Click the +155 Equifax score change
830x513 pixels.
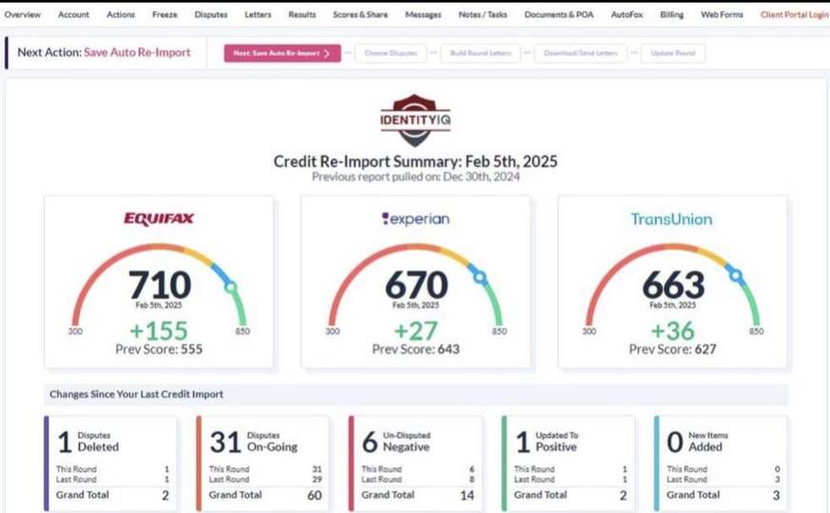pos(159,331)
